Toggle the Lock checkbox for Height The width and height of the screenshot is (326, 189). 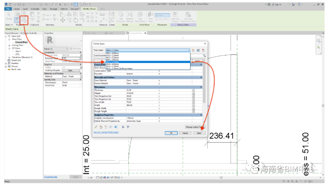tap(194, 93)
